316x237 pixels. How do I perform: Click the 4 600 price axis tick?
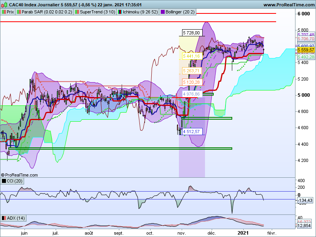303,128
